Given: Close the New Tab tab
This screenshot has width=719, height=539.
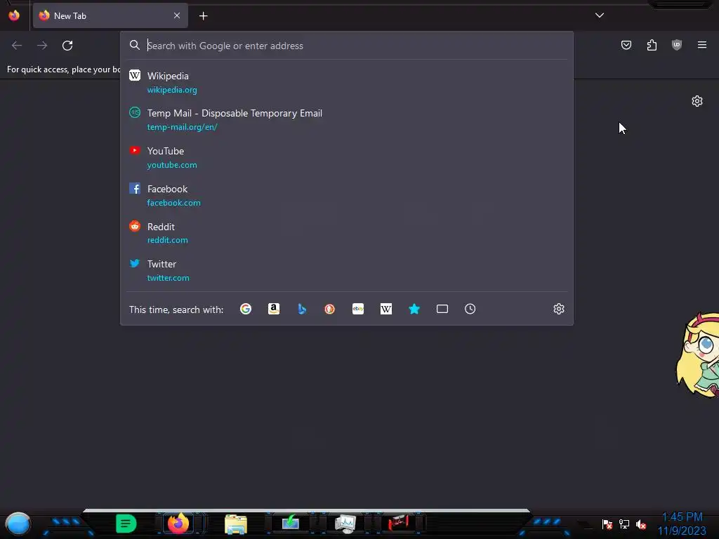Looking at the screenshot, I should pos(177,15).
